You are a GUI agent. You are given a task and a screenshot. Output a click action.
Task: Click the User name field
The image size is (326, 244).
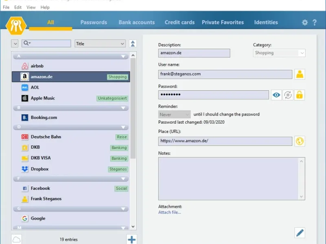pos(225,74)
